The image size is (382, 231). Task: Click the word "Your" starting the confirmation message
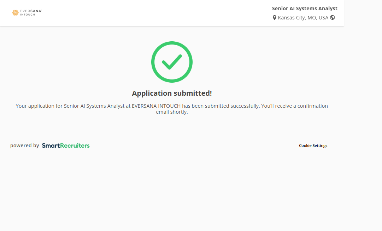21,106
